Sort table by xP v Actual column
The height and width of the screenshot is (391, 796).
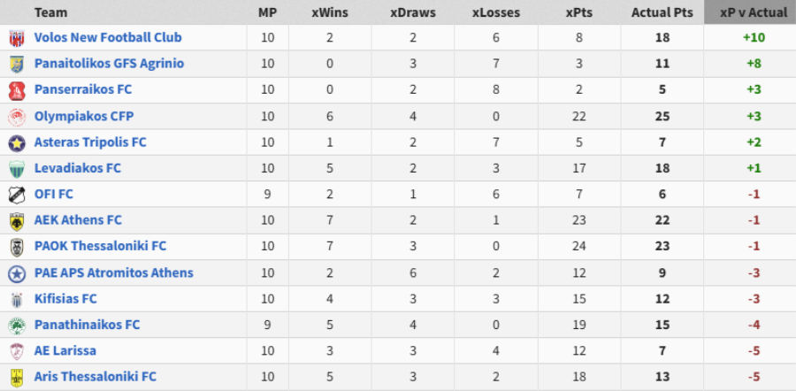click(x=753, y=13)
